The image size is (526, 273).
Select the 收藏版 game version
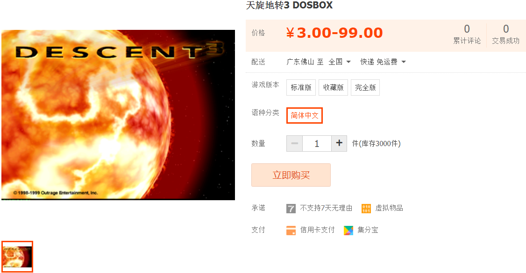(x=333, y=87)
